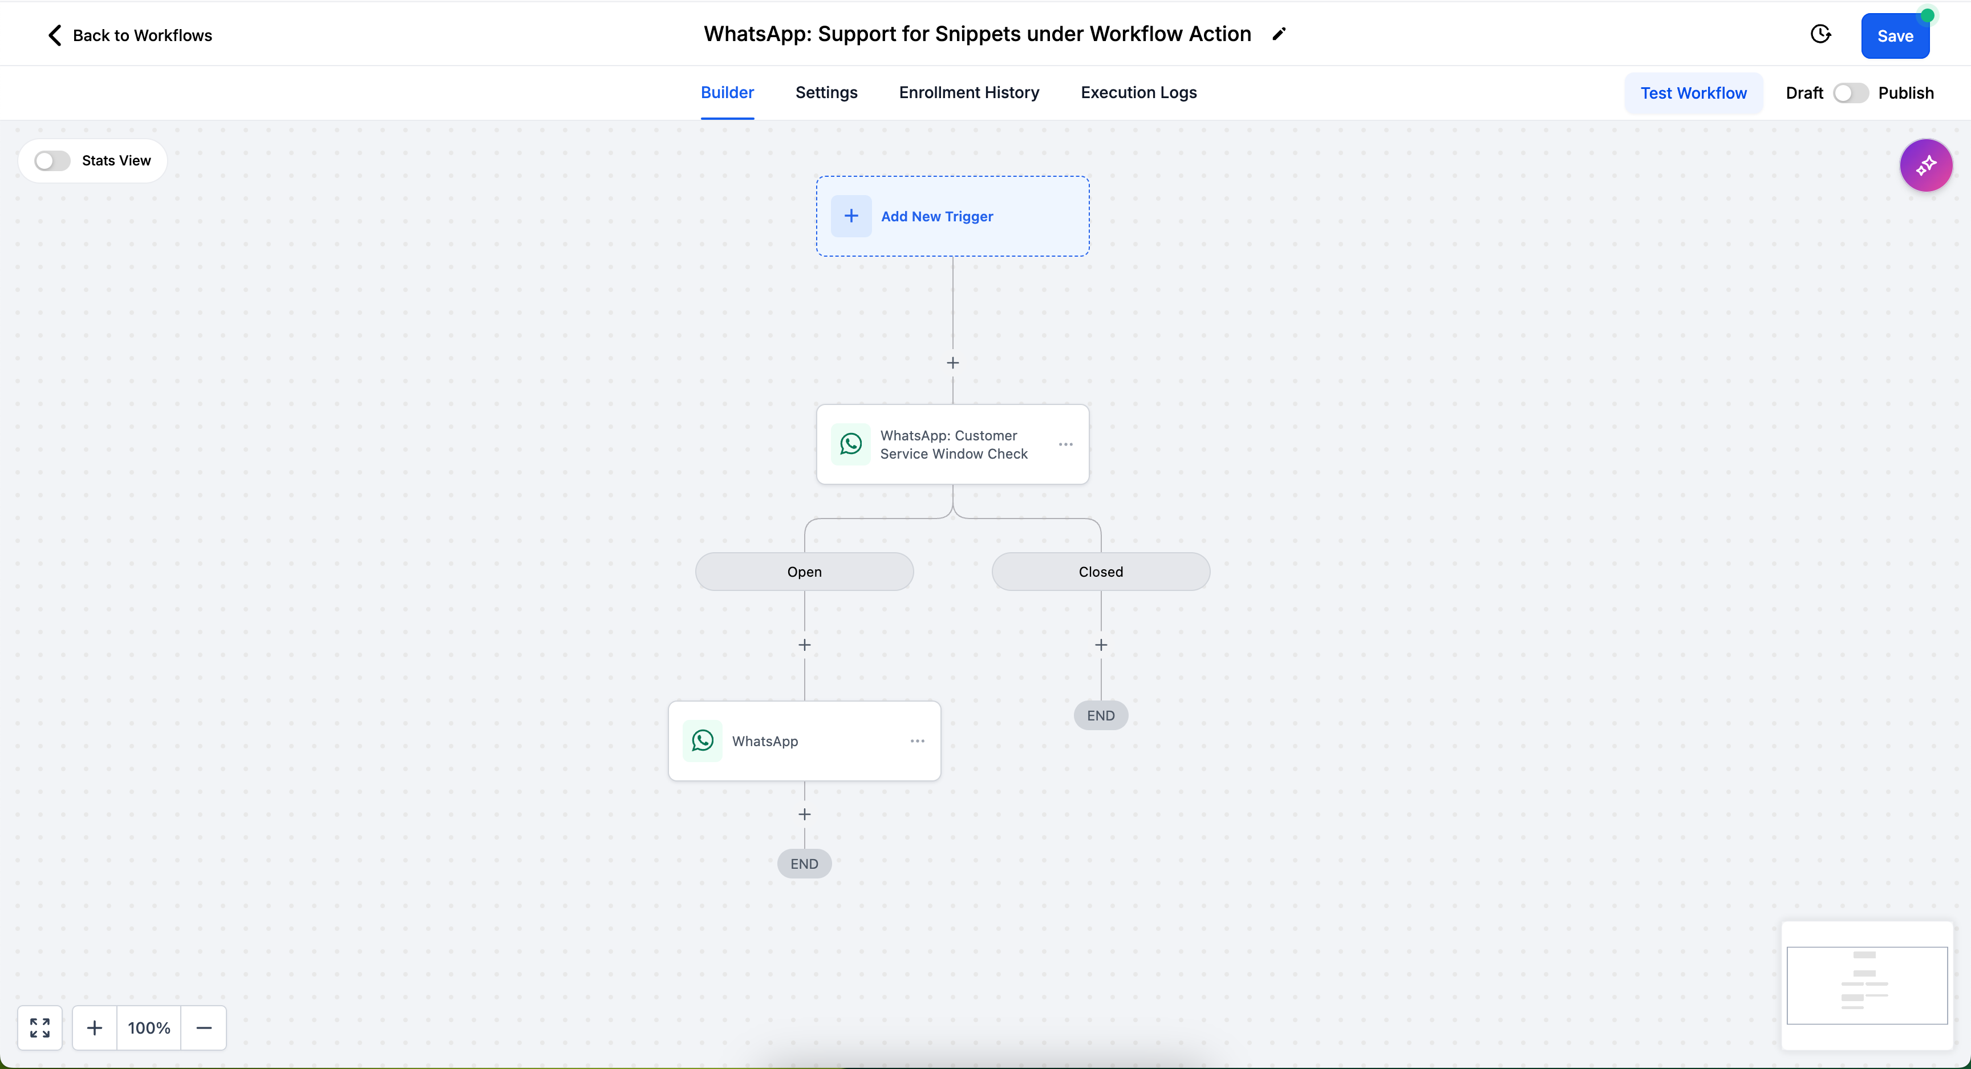Switch to Builder tab
The width and height of the screenshot is (1971, 1069).
point(727,92)
